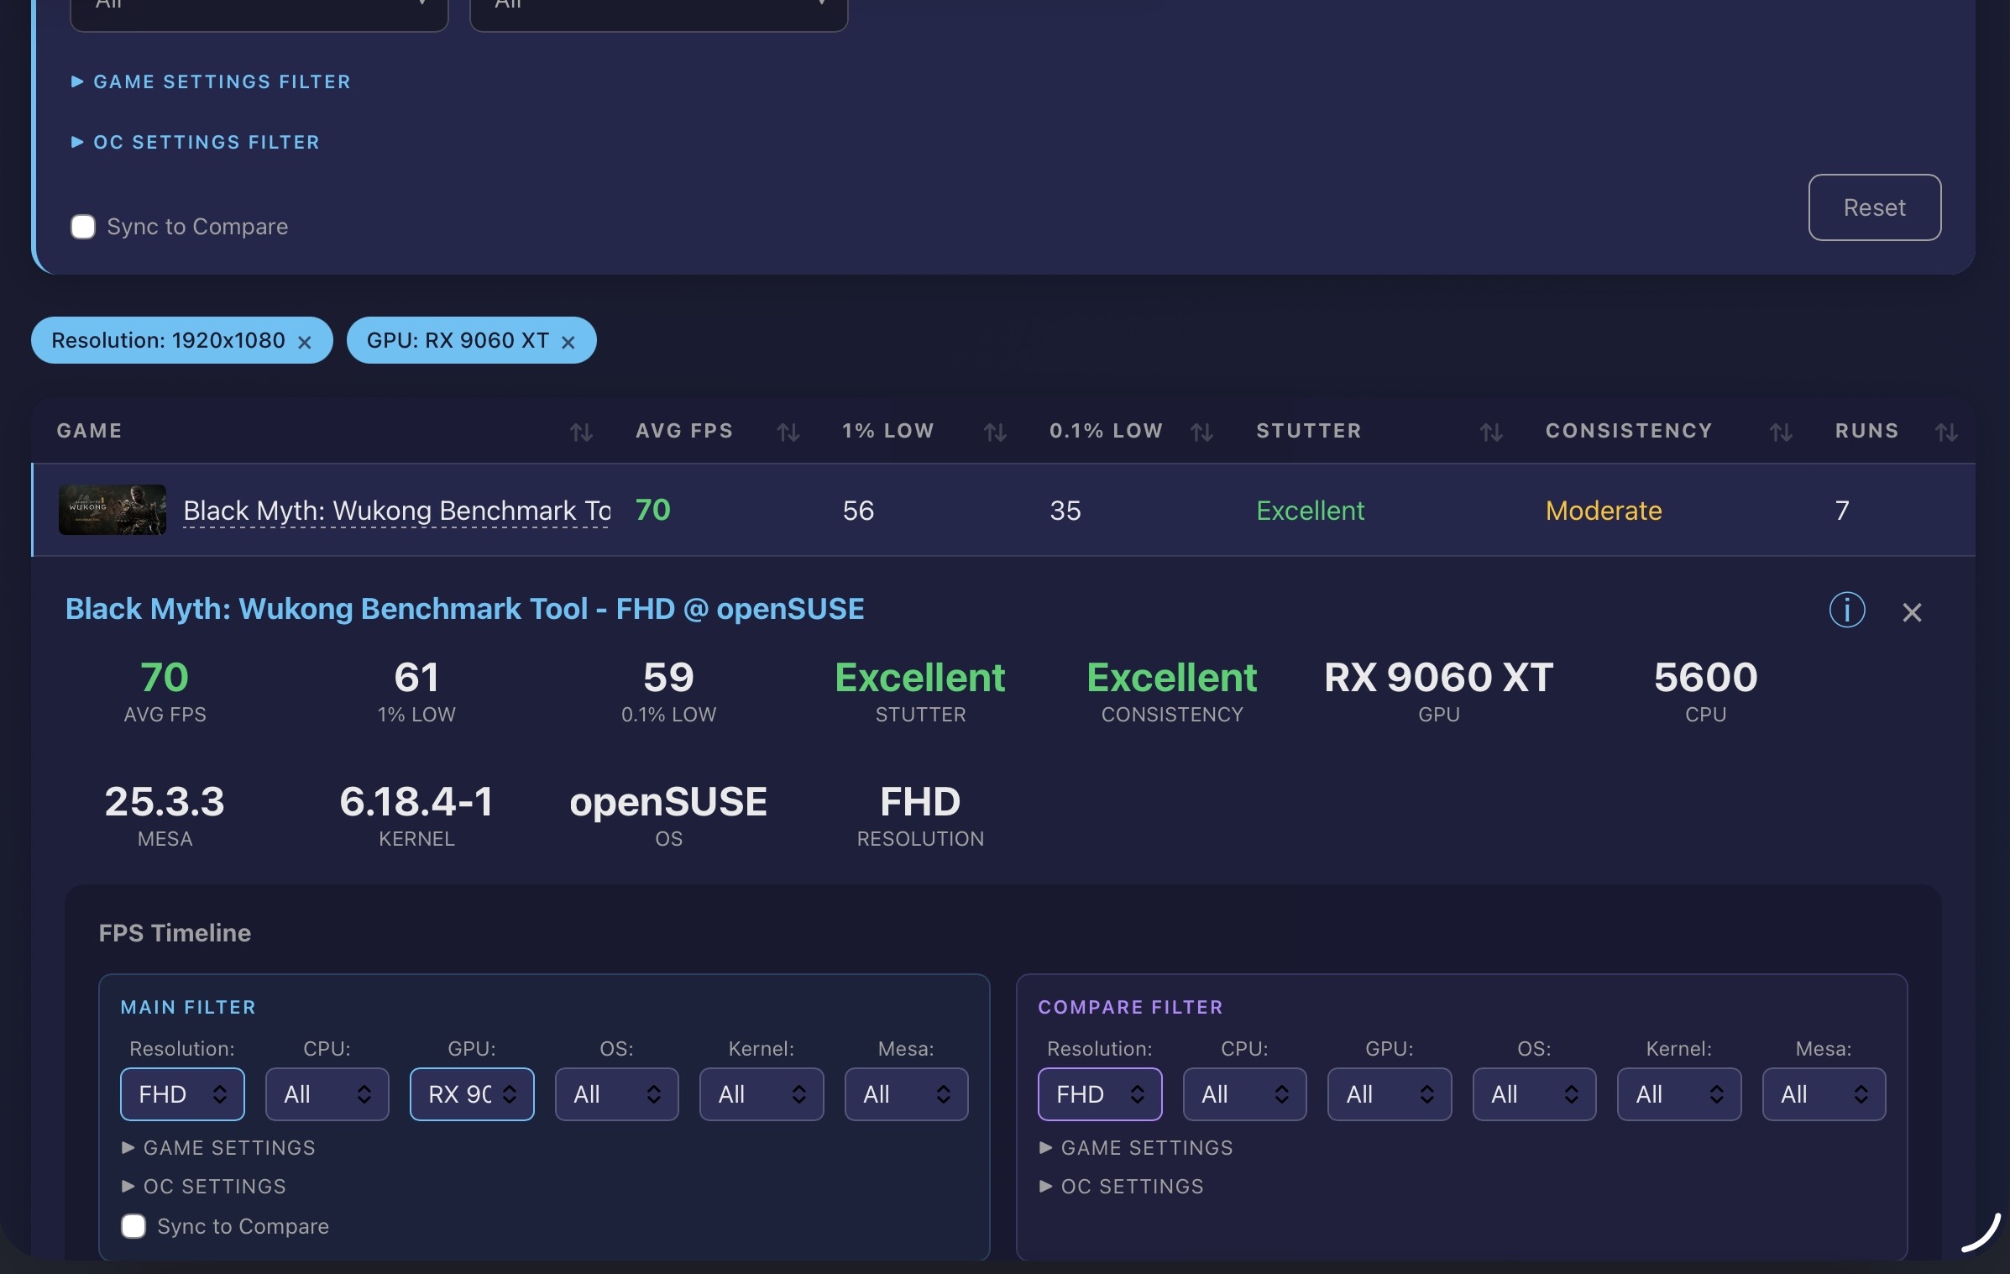The height and width of the screenshot is (1274, 2010).
Task: Open Main Filter GPU dropdown
Action: [x=472, y=1094]
